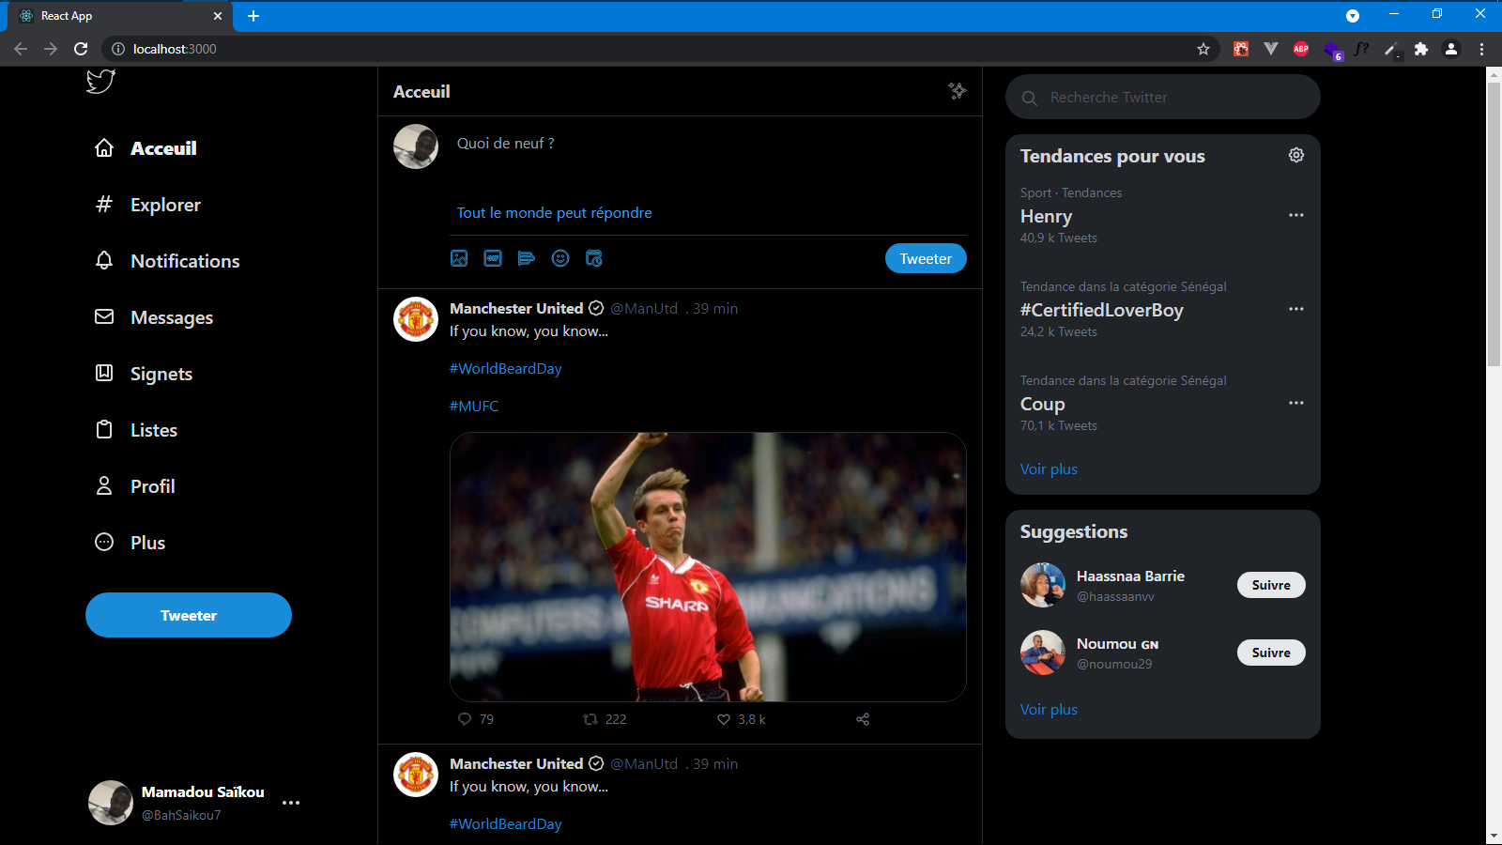The width and height of the screenshot is (1502, 845).
Task: Insert an emoji in the tweet
Action: [x=560, y=258]
